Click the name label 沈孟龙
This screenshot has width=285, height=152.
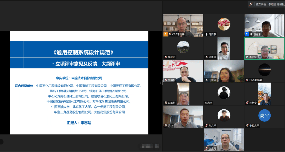tap(212, 148)
